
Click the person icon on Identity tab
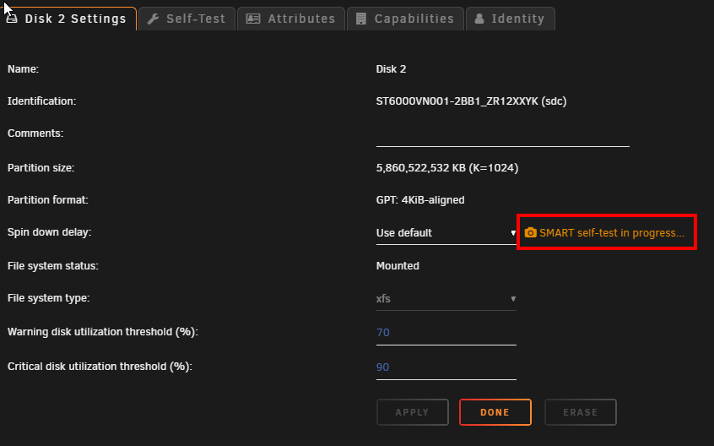click(x=479, y=19)
